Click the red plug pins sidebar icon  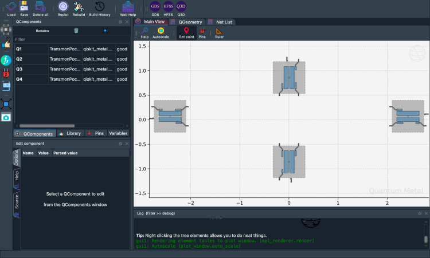pos(6,73)
